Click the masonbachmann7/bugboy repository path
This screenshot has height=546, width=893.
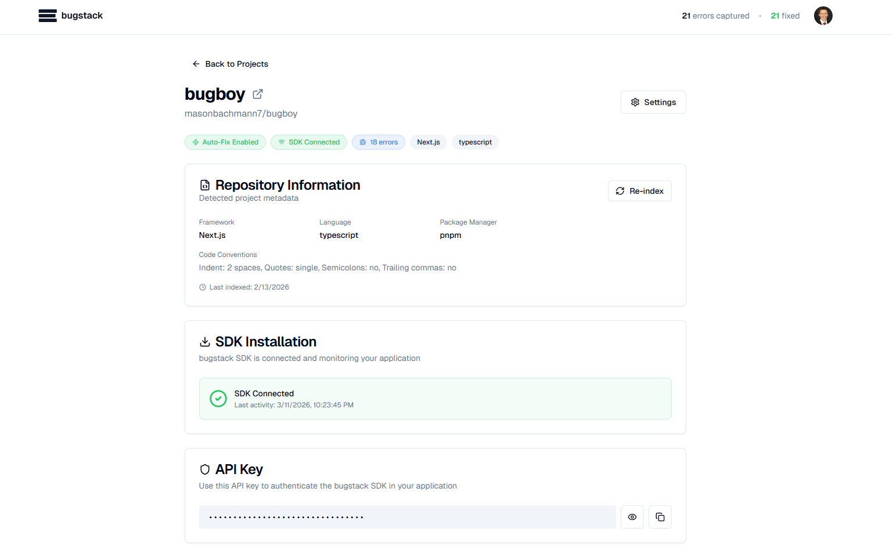click(x=241, y=113)
